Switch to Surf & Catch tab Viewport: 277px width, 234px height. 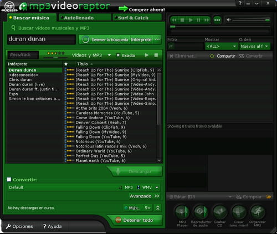(137, 18)
